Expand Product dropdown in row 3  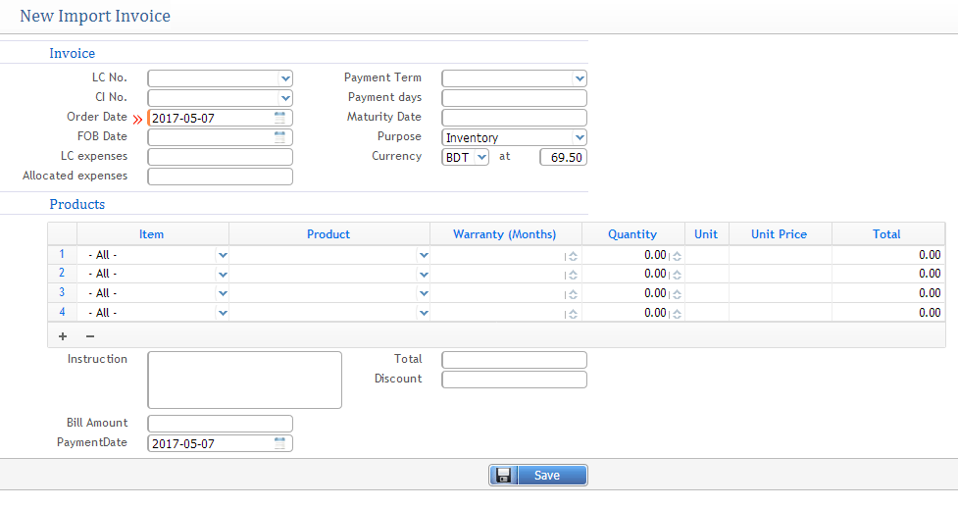pos(424,293)
